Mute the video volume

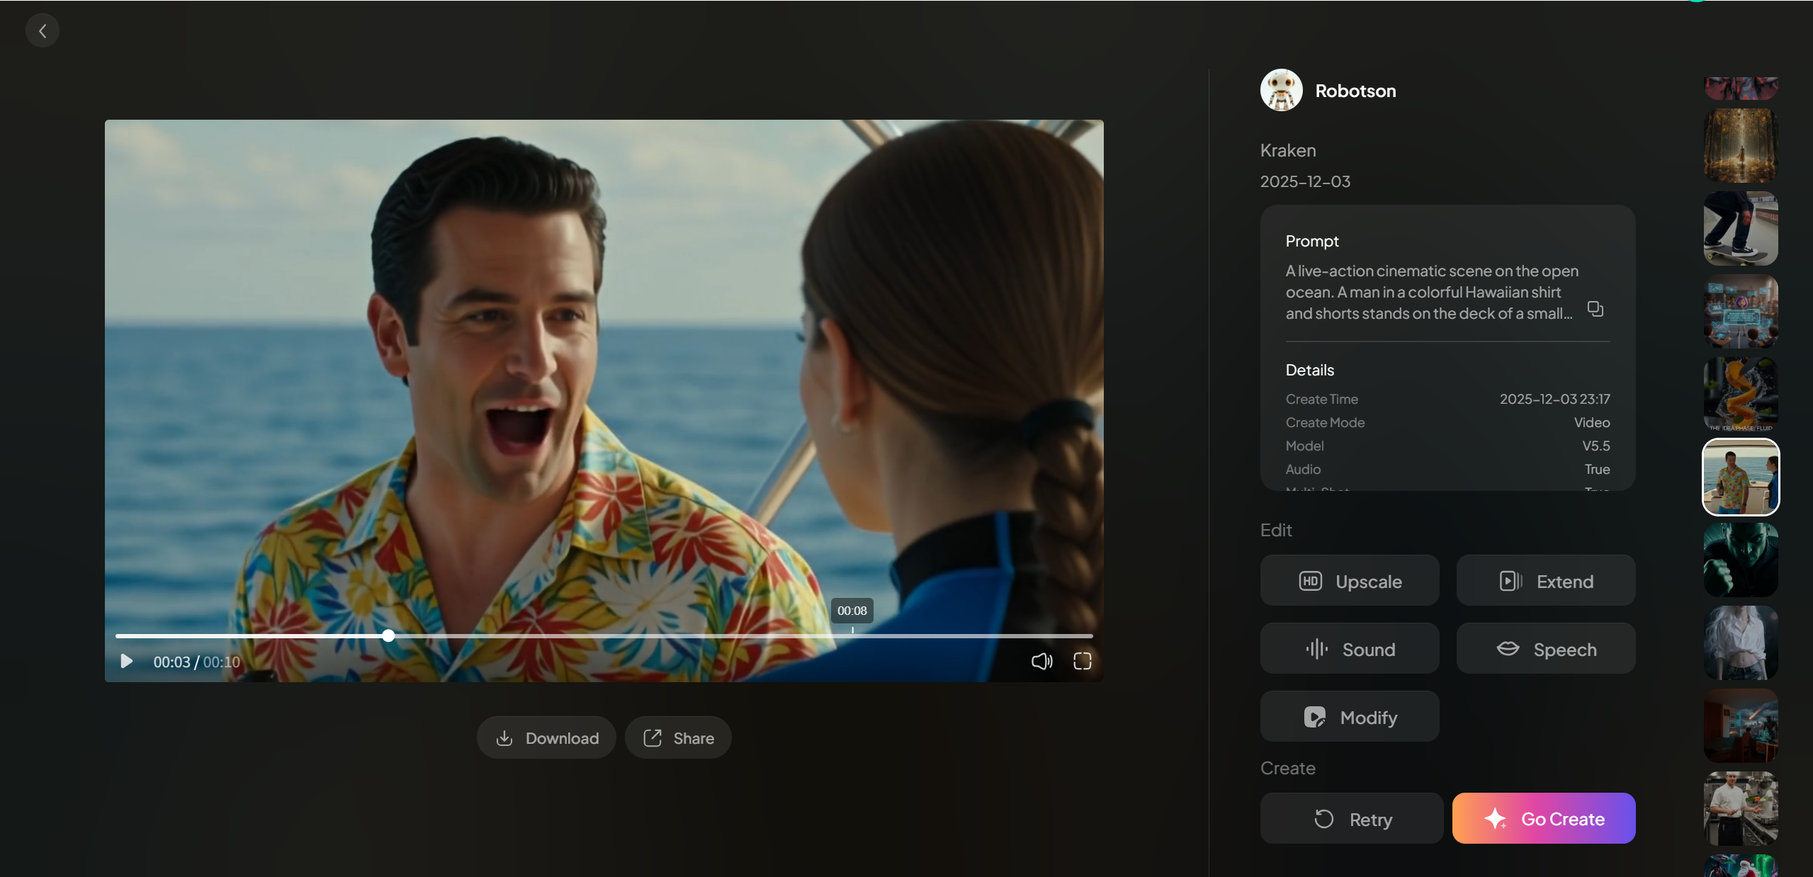click(x=1041, y=661)
